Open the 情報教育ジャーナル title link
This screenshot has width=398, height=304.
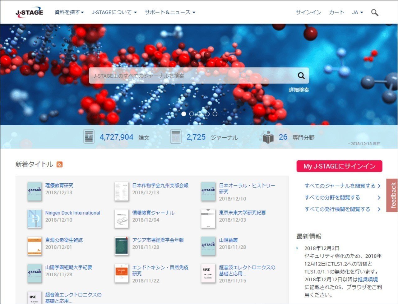pyautogui.click(x=153, y=213)
